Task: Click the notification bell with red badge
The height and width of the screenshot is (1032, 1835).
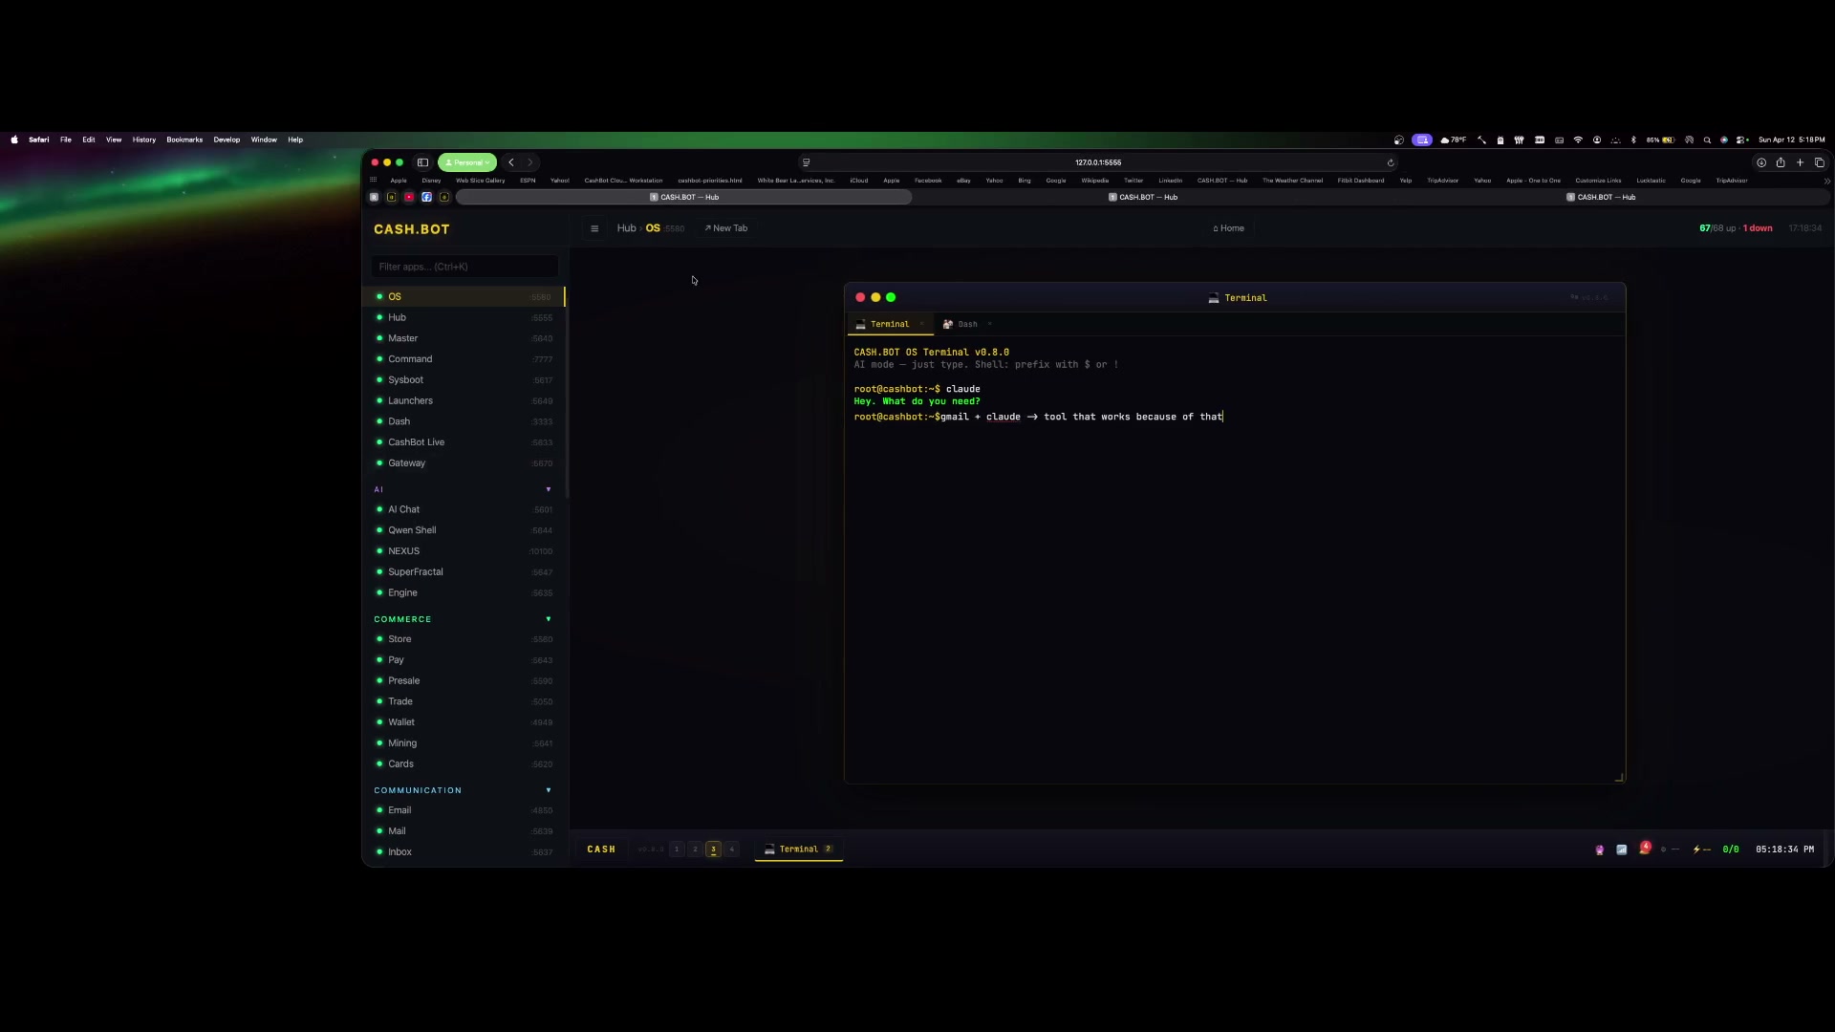Action: coord(1643,849)
